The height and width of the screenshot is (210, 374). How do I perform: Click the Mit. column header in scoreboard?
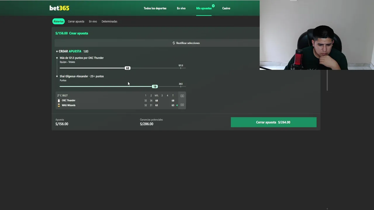pyautogui.click(x=156, y=95)
